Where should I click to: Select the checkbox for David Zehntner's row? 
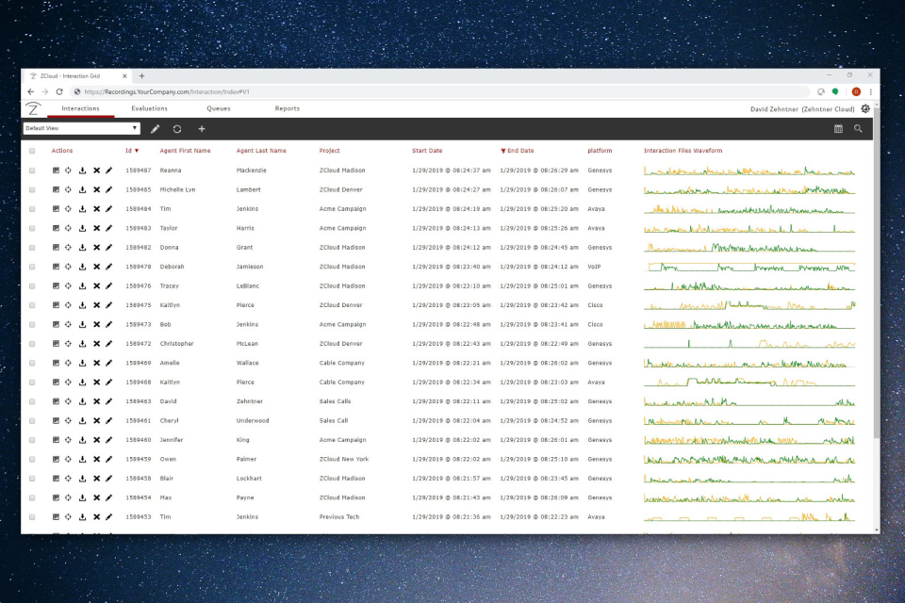point(32,401)
